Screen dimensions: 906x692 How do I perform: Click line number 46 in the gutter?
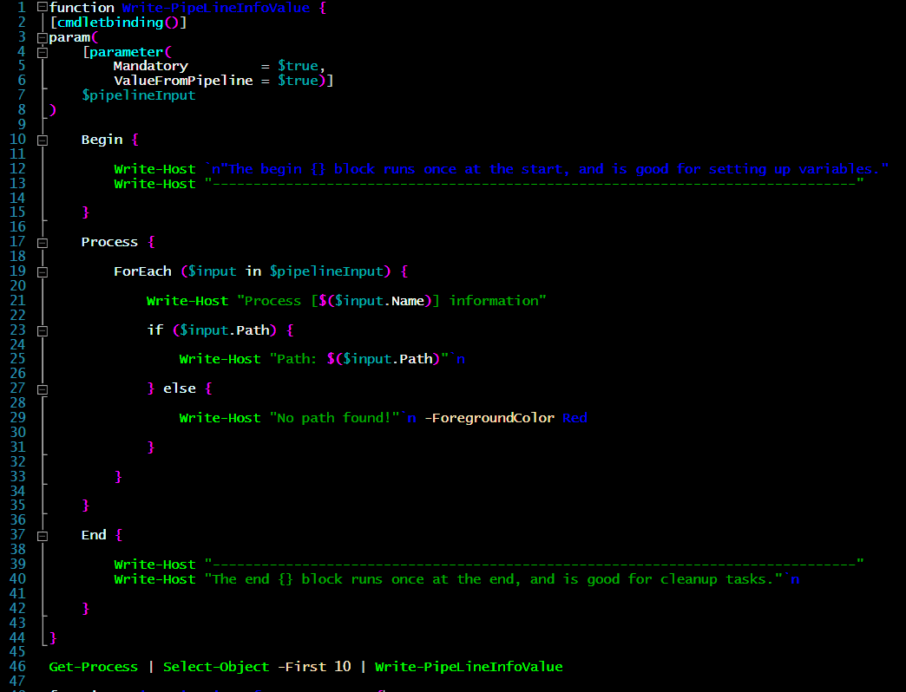18,666
